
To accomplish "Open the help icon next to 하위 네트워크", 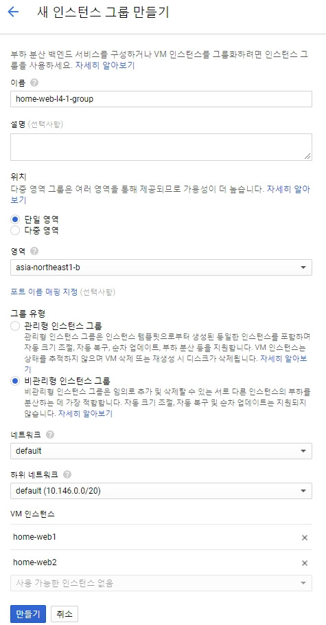I will point(67,474).
